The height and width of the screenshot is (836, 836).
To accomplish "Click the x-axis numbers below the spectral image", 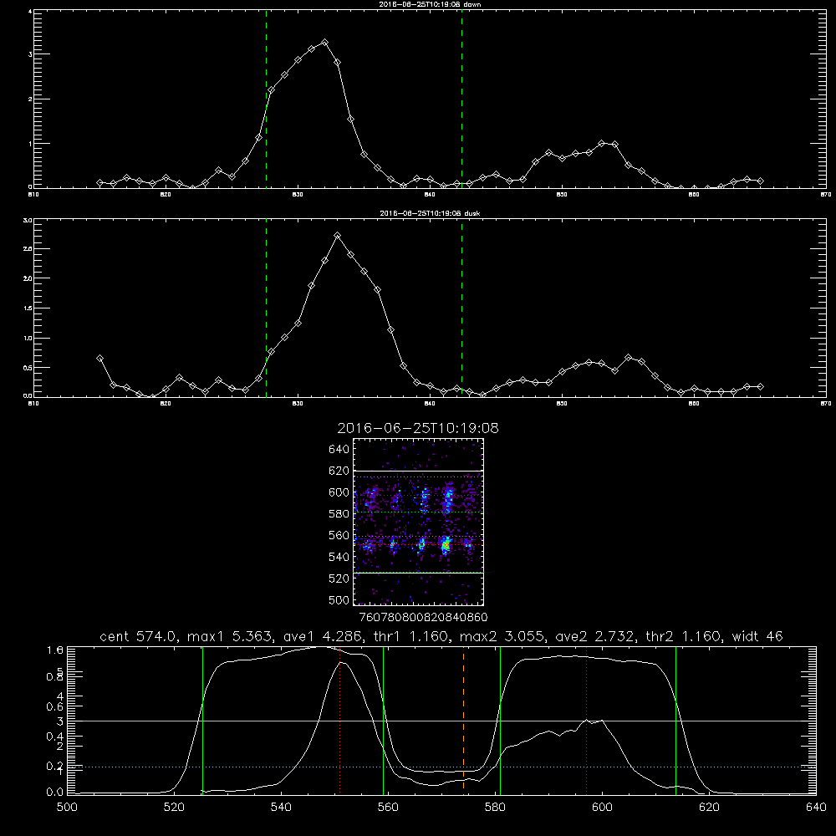I will 423,617.
